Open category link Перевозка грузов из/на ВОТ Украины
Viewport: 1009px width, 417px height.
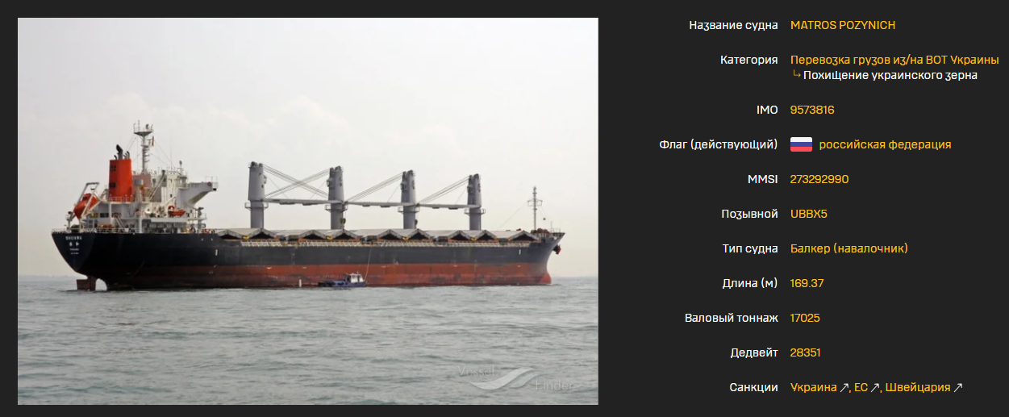point(894,60)
